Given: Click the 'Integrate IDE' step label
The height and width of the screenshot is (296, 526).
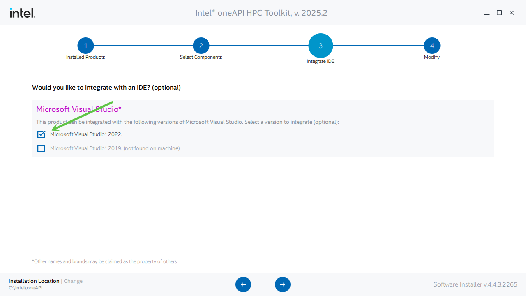Looking at the screenshot, I should pos(321,61).
